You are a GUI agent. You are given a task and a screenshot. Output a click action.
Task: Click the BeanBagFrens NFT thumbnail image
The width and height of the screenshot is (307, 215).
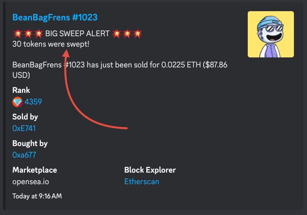click(270, 34)
